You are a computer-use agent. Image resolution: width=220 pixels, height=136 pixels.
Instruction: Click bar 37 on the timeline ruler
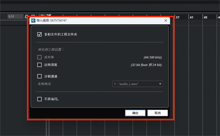178,17
